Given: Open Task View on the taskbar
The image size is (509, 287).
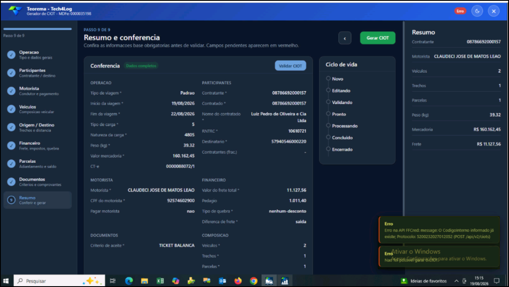Looking at the screenshot, I should point(112,281).
